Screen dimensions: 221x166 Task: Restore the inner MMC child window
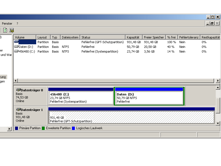click(x=212, y=24)
